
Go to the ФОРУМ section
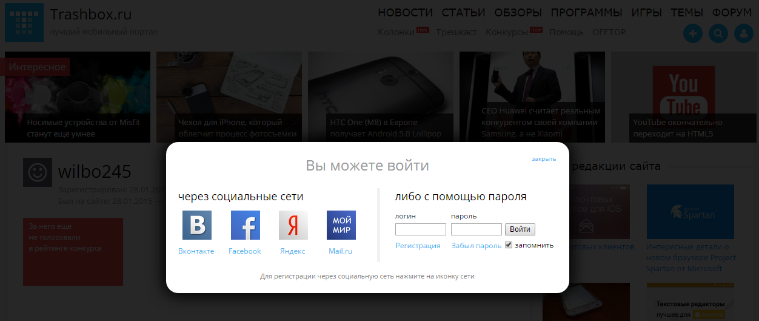pos(732,13)
